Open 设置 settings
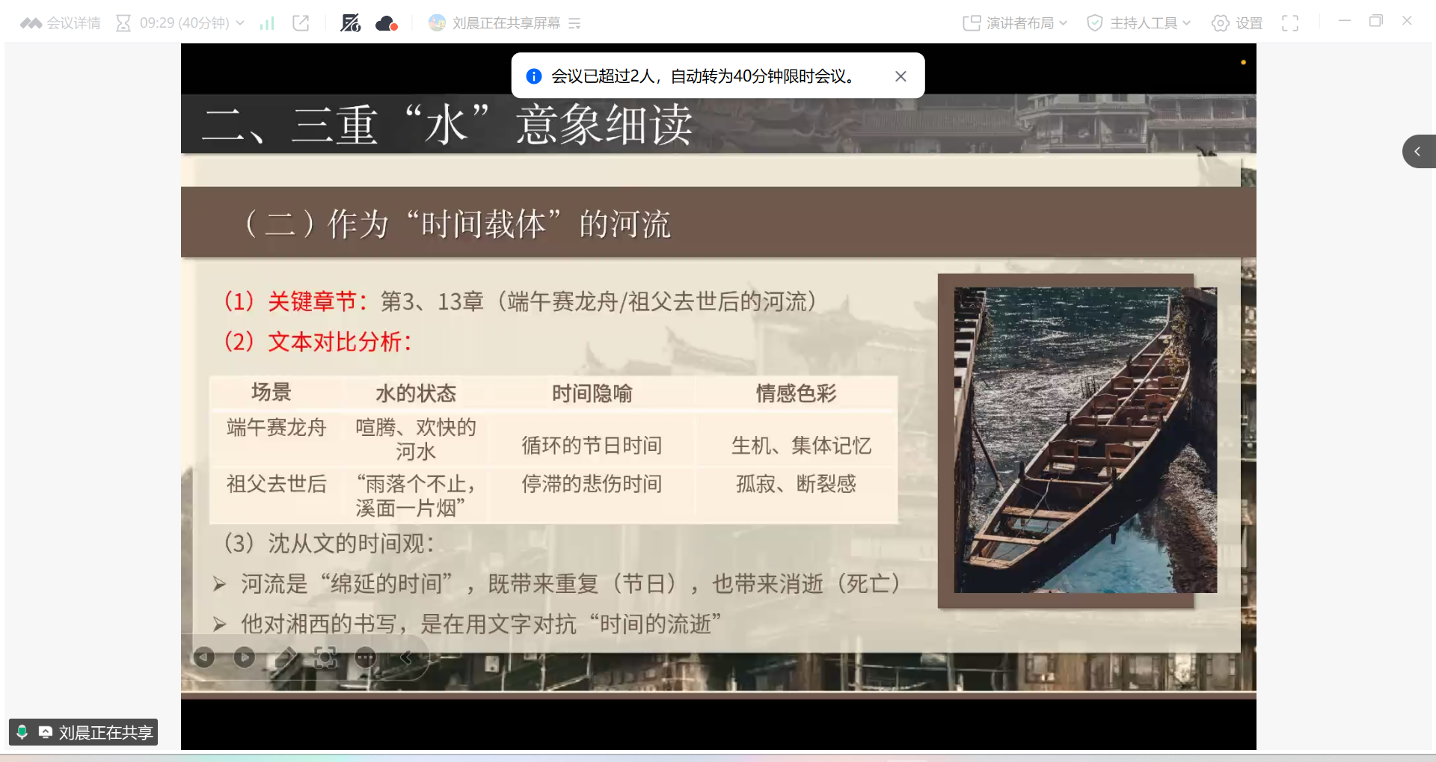 point(1237,23)
